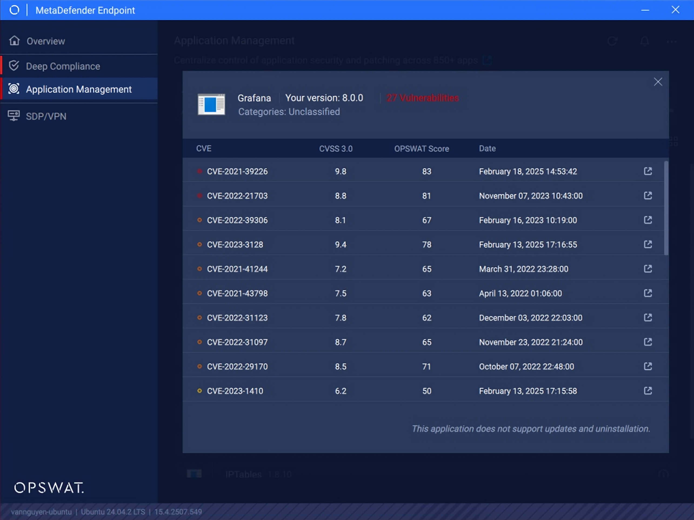694x520 pixels.
Task: Click the Date column header
Action: pos(487,148)
